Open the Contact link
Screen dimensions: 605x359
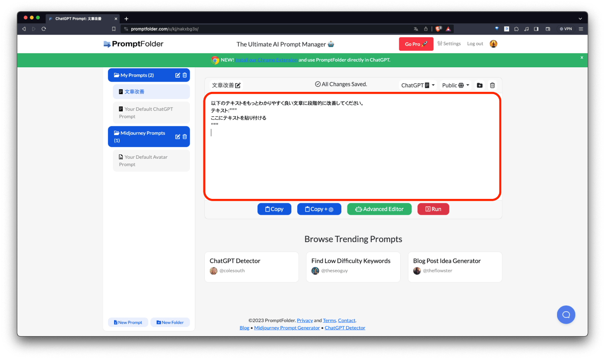click(x=347, y=320)
